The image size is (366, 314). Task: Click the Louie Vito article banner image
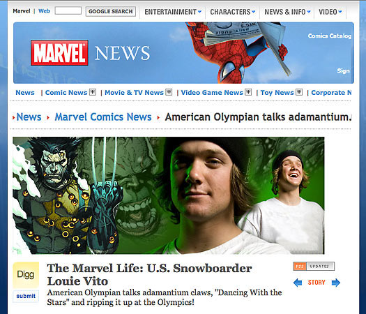(169, 195)
